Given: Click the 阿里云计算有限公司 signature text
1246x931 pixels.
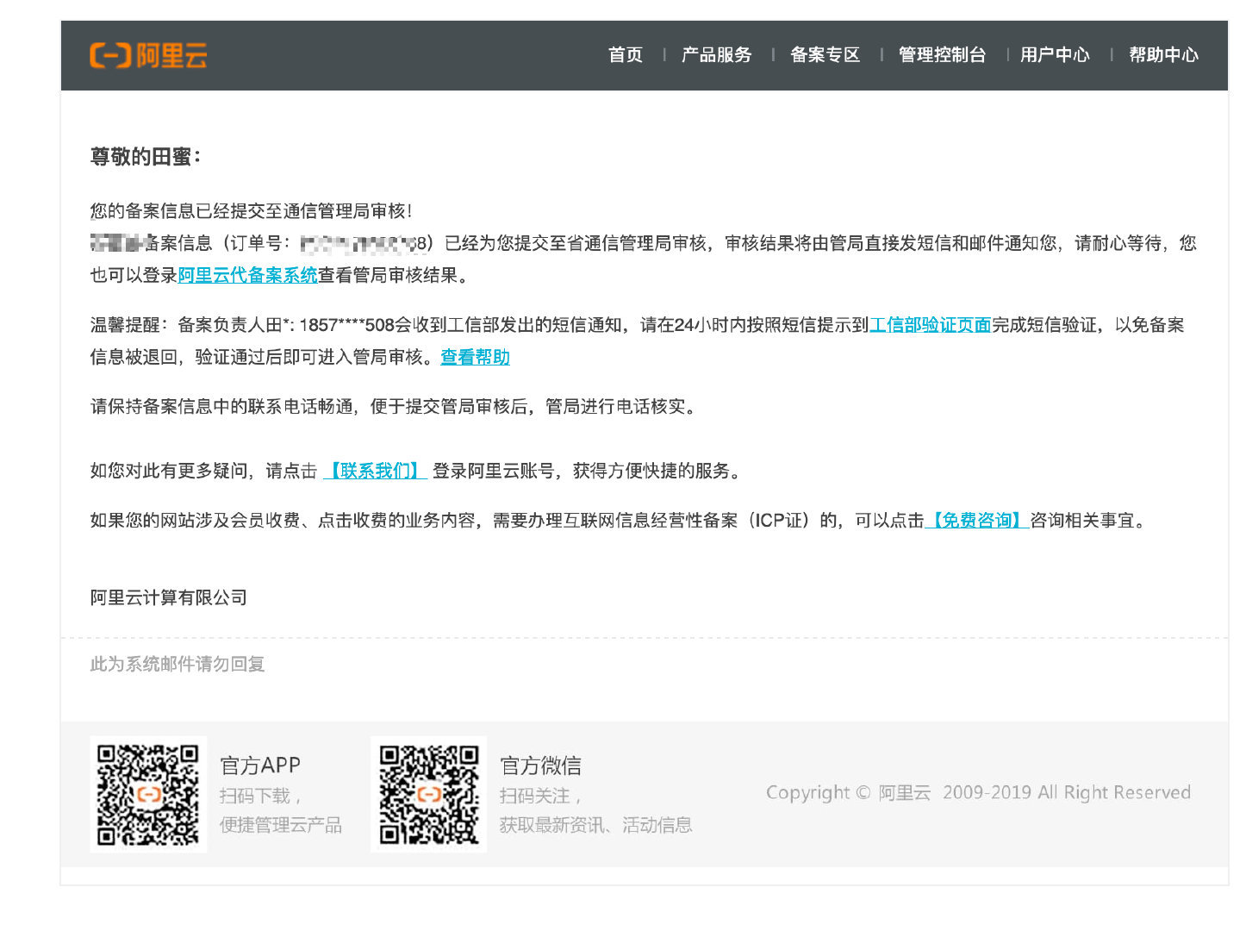Looking at the screenshot, I should tap(168, 597).
